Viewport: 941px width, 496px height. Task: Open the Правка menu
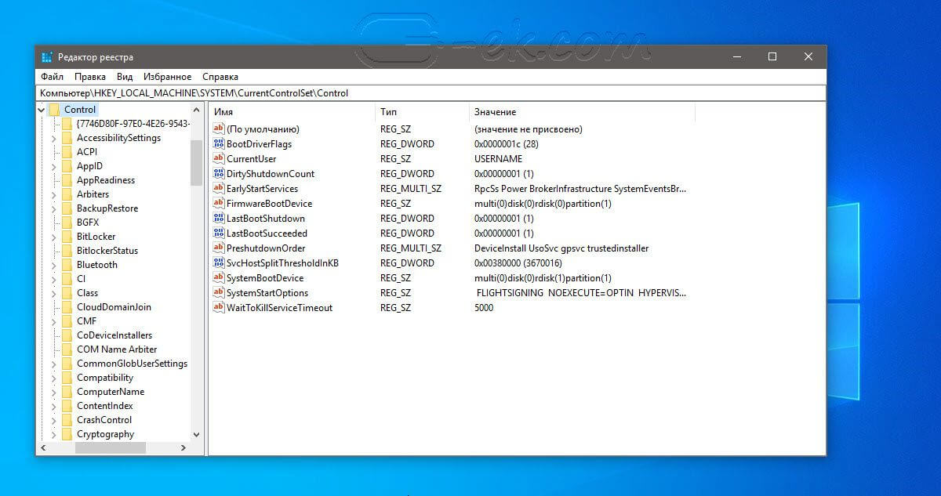[90, 77]
